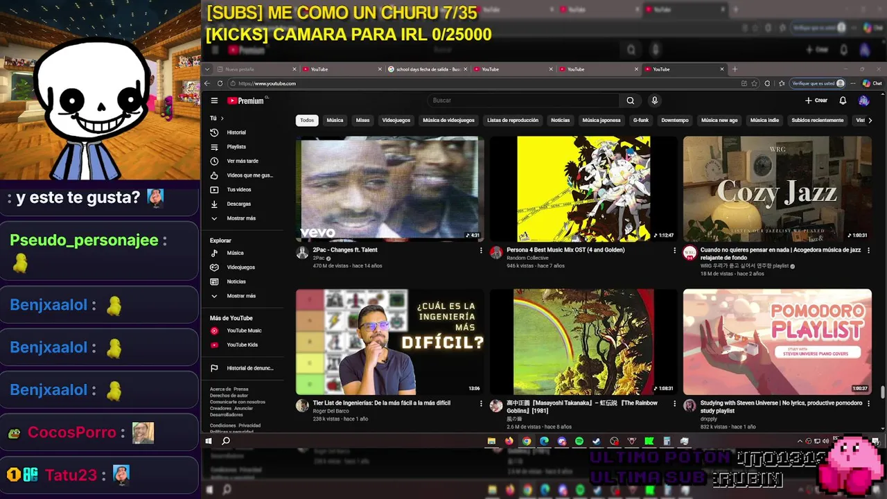
Task: Open 'Studying with Steven Universe' title
Action: pos(781,407)
